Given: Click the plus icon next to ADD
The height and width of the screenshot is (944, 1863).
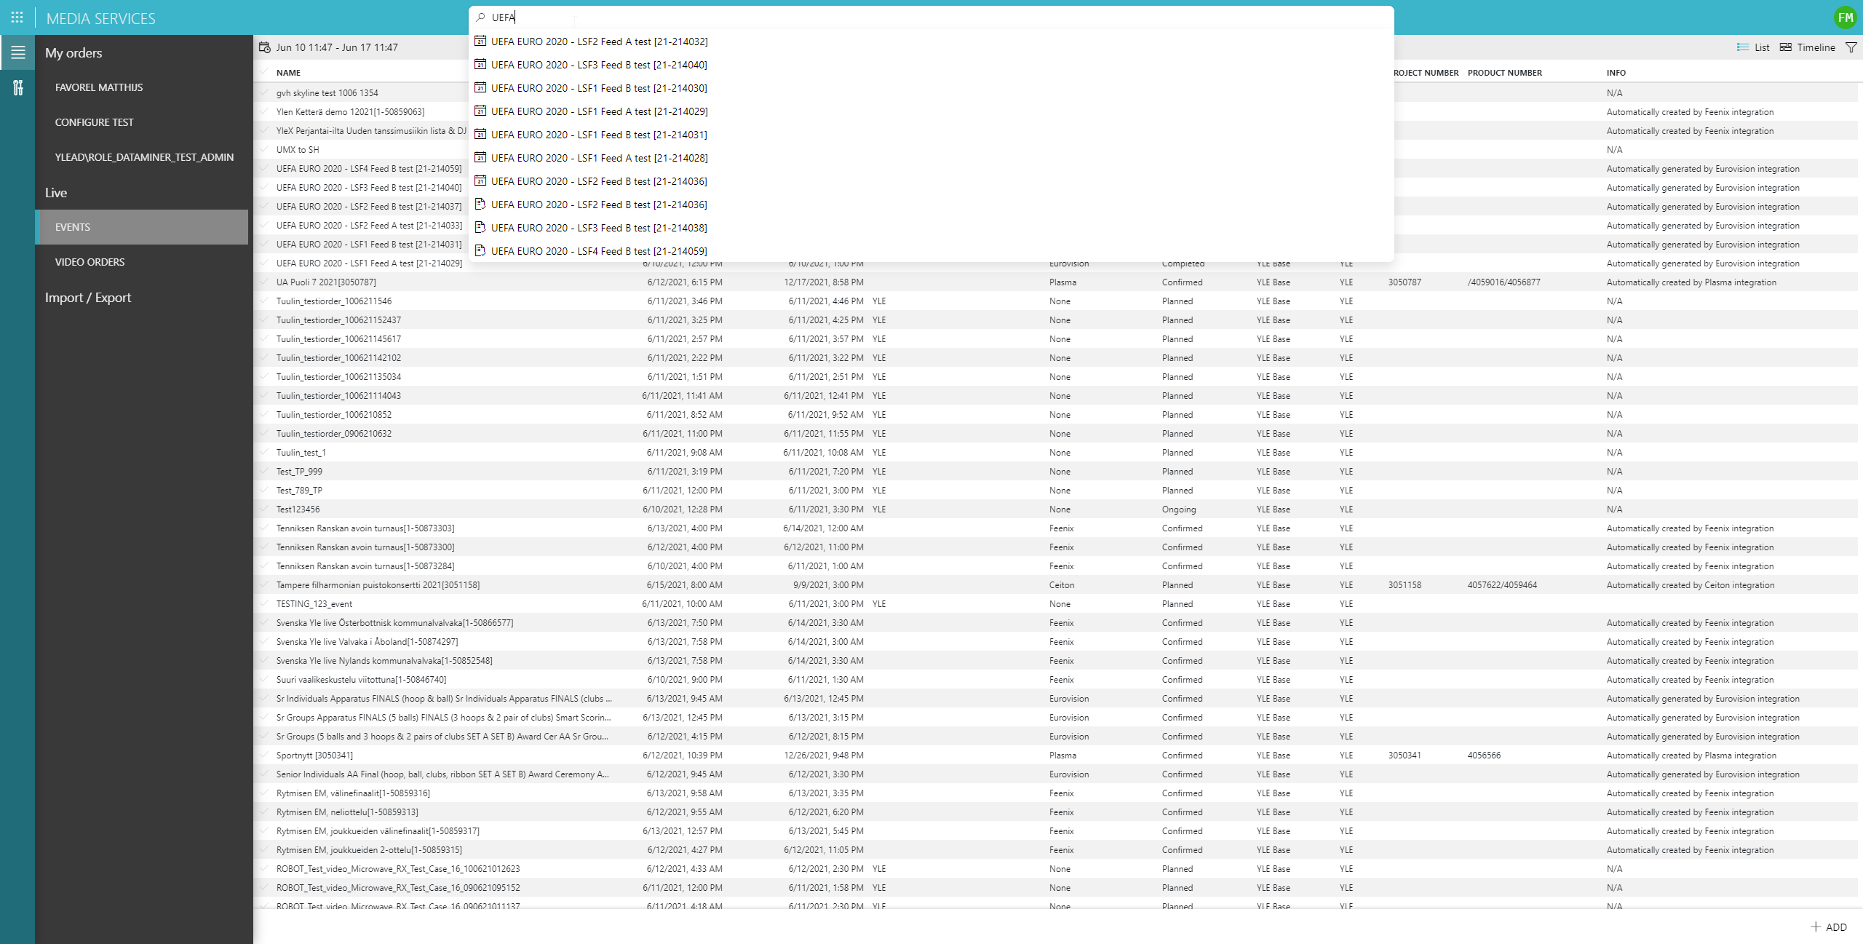Looking at the screenshot, I should (1816, 927).
